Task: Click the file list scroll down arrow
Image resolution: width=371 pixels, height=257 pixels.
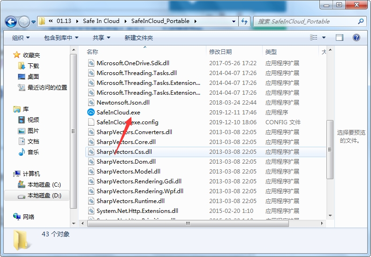Action: [x=330, y=216]
